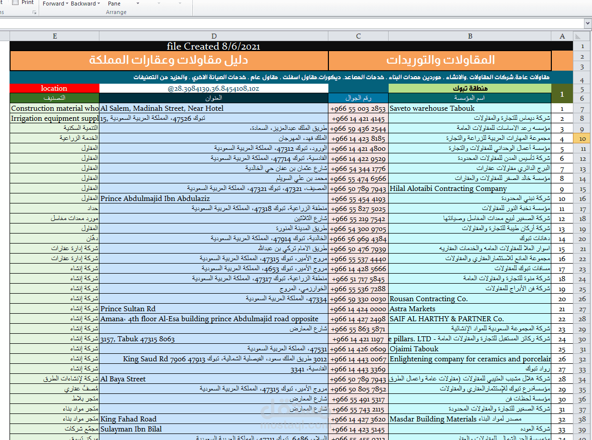Select the 'King Fahad Road' address cell
The image size is (592, 440).
tap(214, 419)
